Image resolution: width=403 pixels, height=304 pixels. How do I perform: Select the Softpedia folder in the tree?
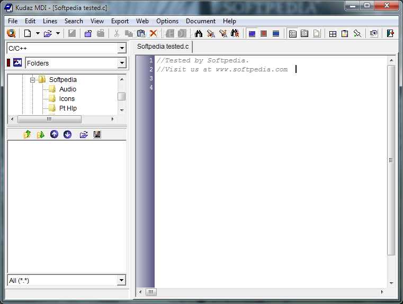coord(63,80)
